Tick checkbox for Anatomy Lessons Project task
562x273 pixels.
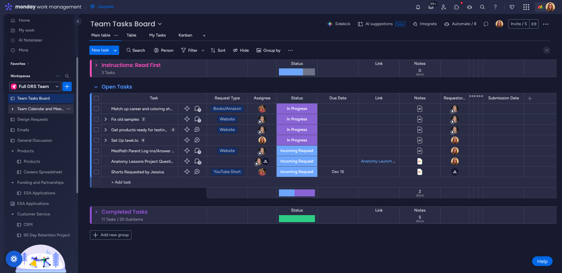coord(96,161)
